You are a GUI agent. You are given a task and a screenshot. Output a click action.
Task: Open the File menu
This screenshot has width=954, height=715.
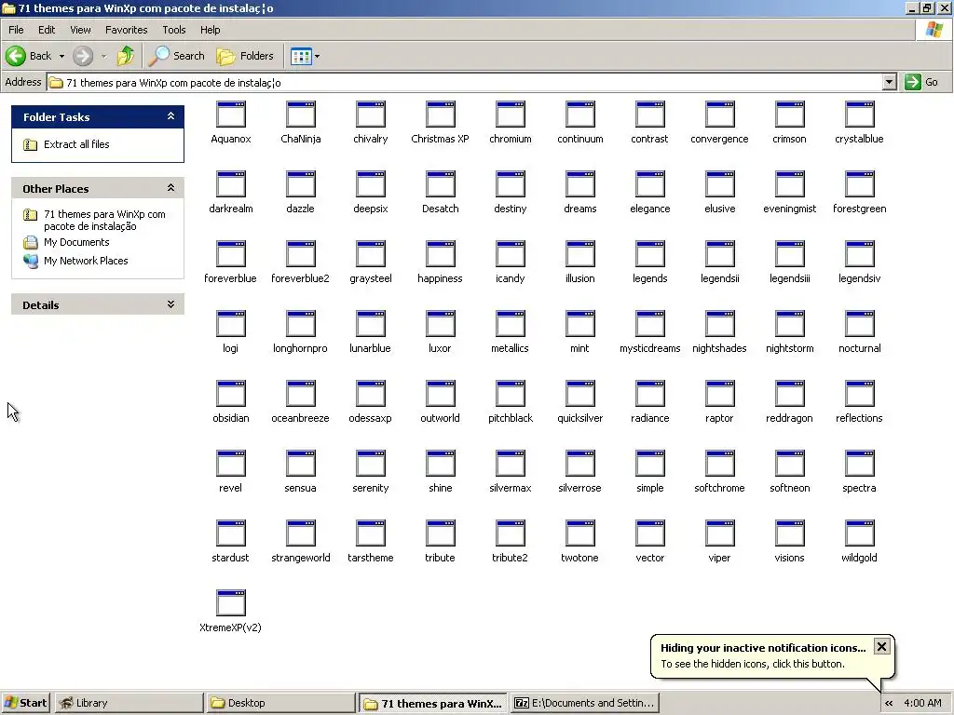[16, 30]
